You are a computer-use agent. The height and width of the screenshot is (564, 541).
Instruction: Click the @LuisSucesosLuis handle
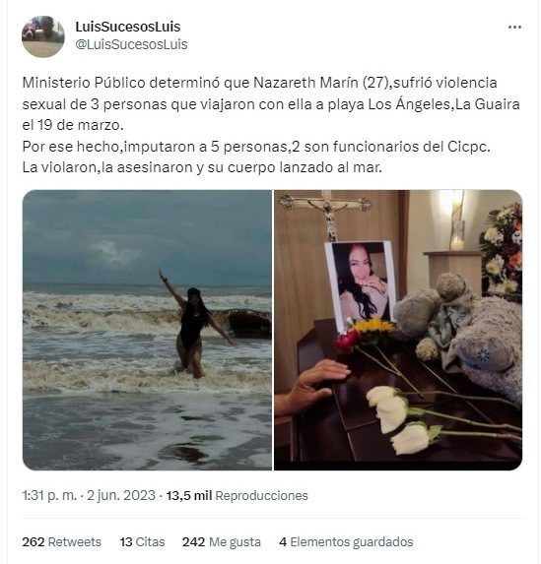(131, 44)
